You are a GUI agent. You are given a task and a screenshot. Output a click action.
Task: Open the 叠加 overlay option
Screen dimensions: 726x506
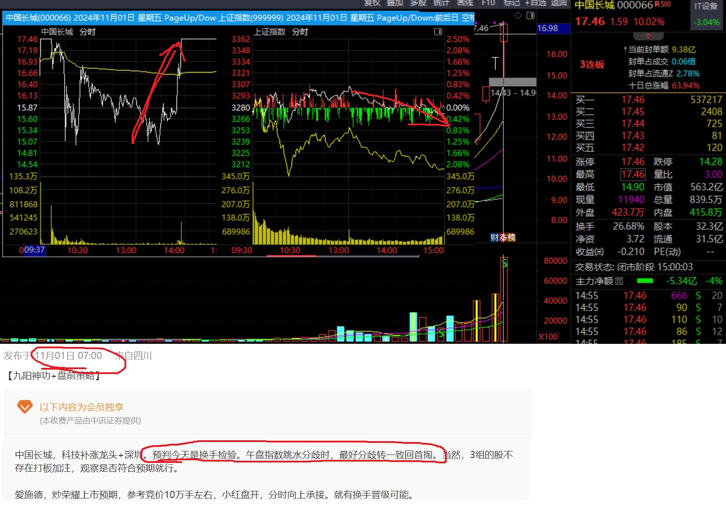[x=395, y=3]
